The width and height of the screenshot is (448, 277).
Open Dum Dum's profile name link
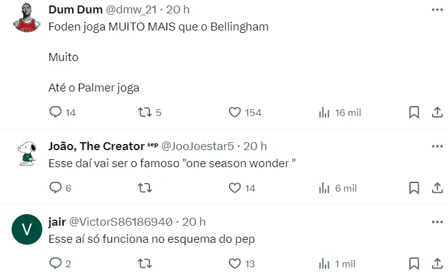click(x=76, y=10)
